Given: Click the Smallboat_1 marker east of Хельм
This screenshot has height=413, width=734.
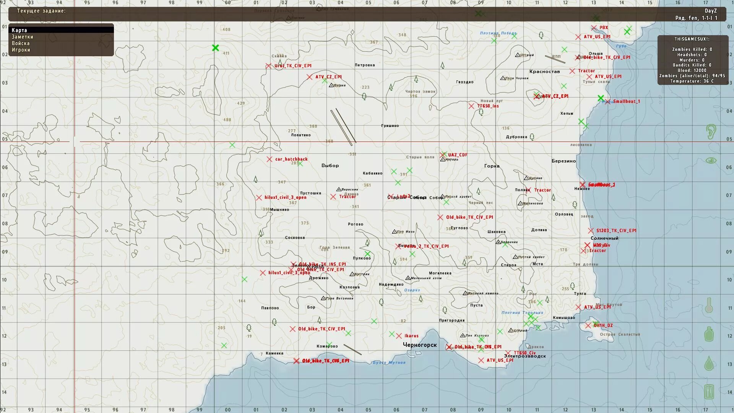Looking at the screenshot, I should (607, 102).
